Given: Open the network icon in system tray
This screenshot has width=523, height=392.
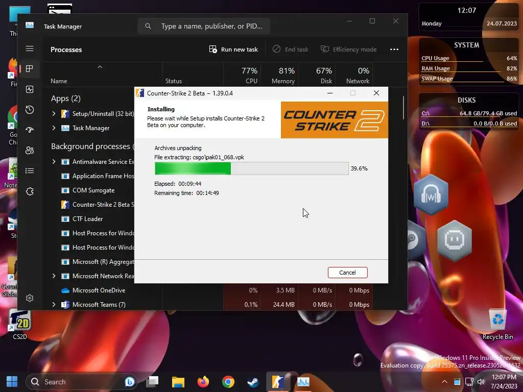Looking at the screenshot, I should pos(469,382).
